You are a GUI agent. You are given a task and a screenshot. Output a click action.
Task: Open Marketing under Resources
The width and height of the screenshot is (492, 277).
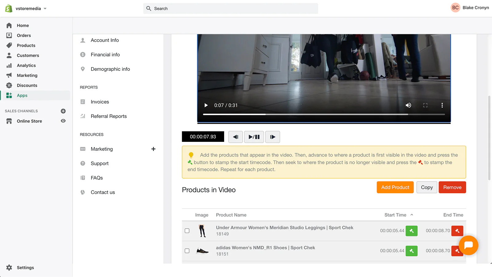pos(101,149)
